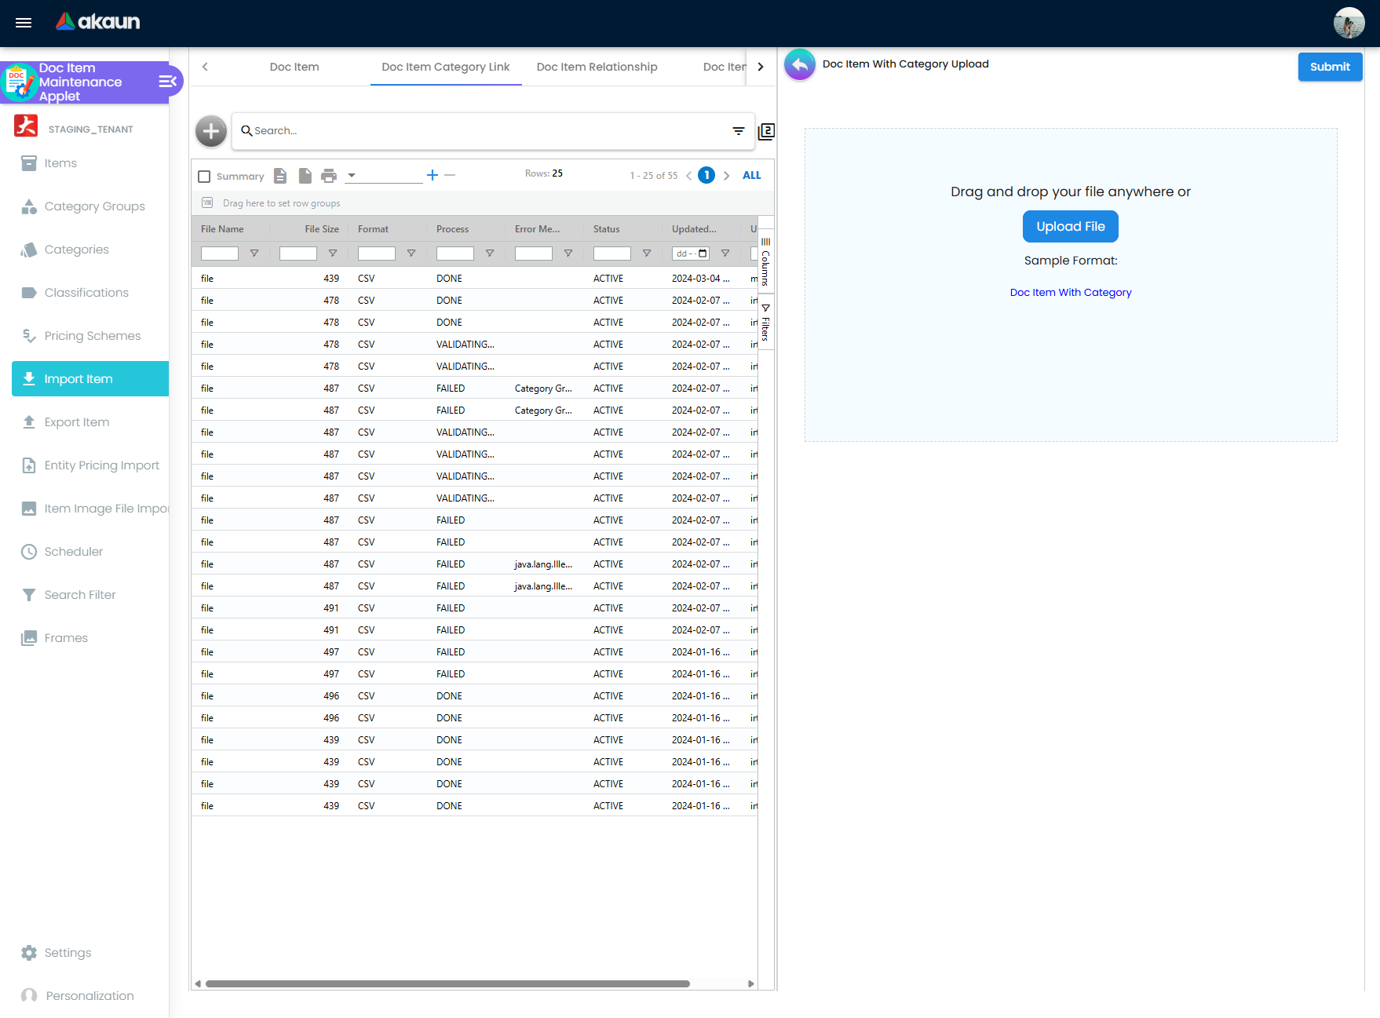The width and height of the screenshot is (1380, 1018).
Task: Click the print icon in grid toolbar
Action: (x=329, y=176)
